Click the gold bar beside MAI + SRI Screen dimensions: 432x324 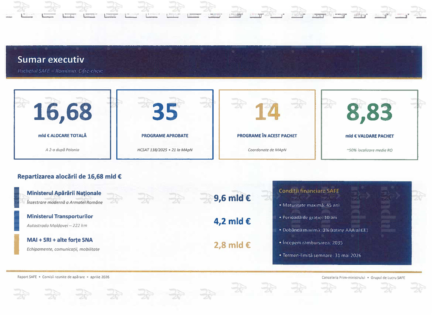click(x=17, y=244)
